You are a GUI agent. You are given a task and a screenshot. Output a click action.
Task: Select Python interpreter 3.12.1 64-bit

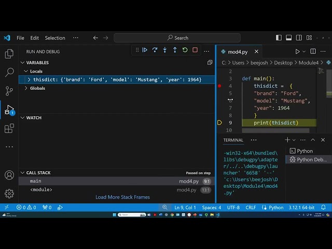point(301,208)
